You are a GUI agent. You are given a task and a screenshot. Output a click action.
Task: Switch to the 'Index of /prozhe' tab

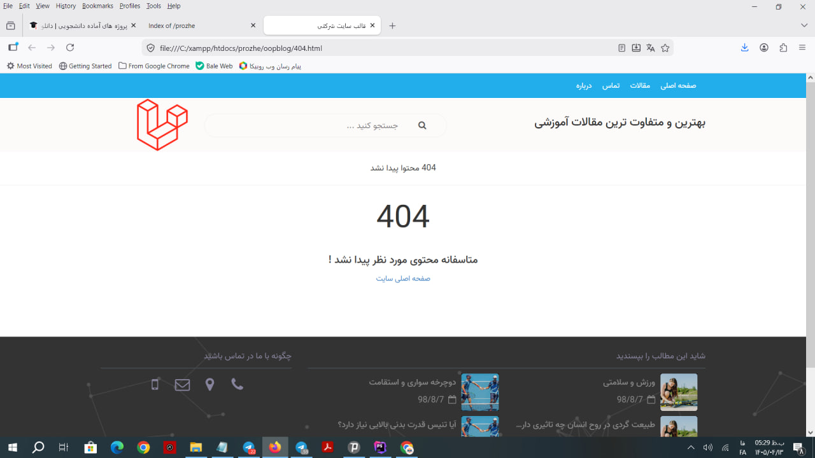click(201, 25)
